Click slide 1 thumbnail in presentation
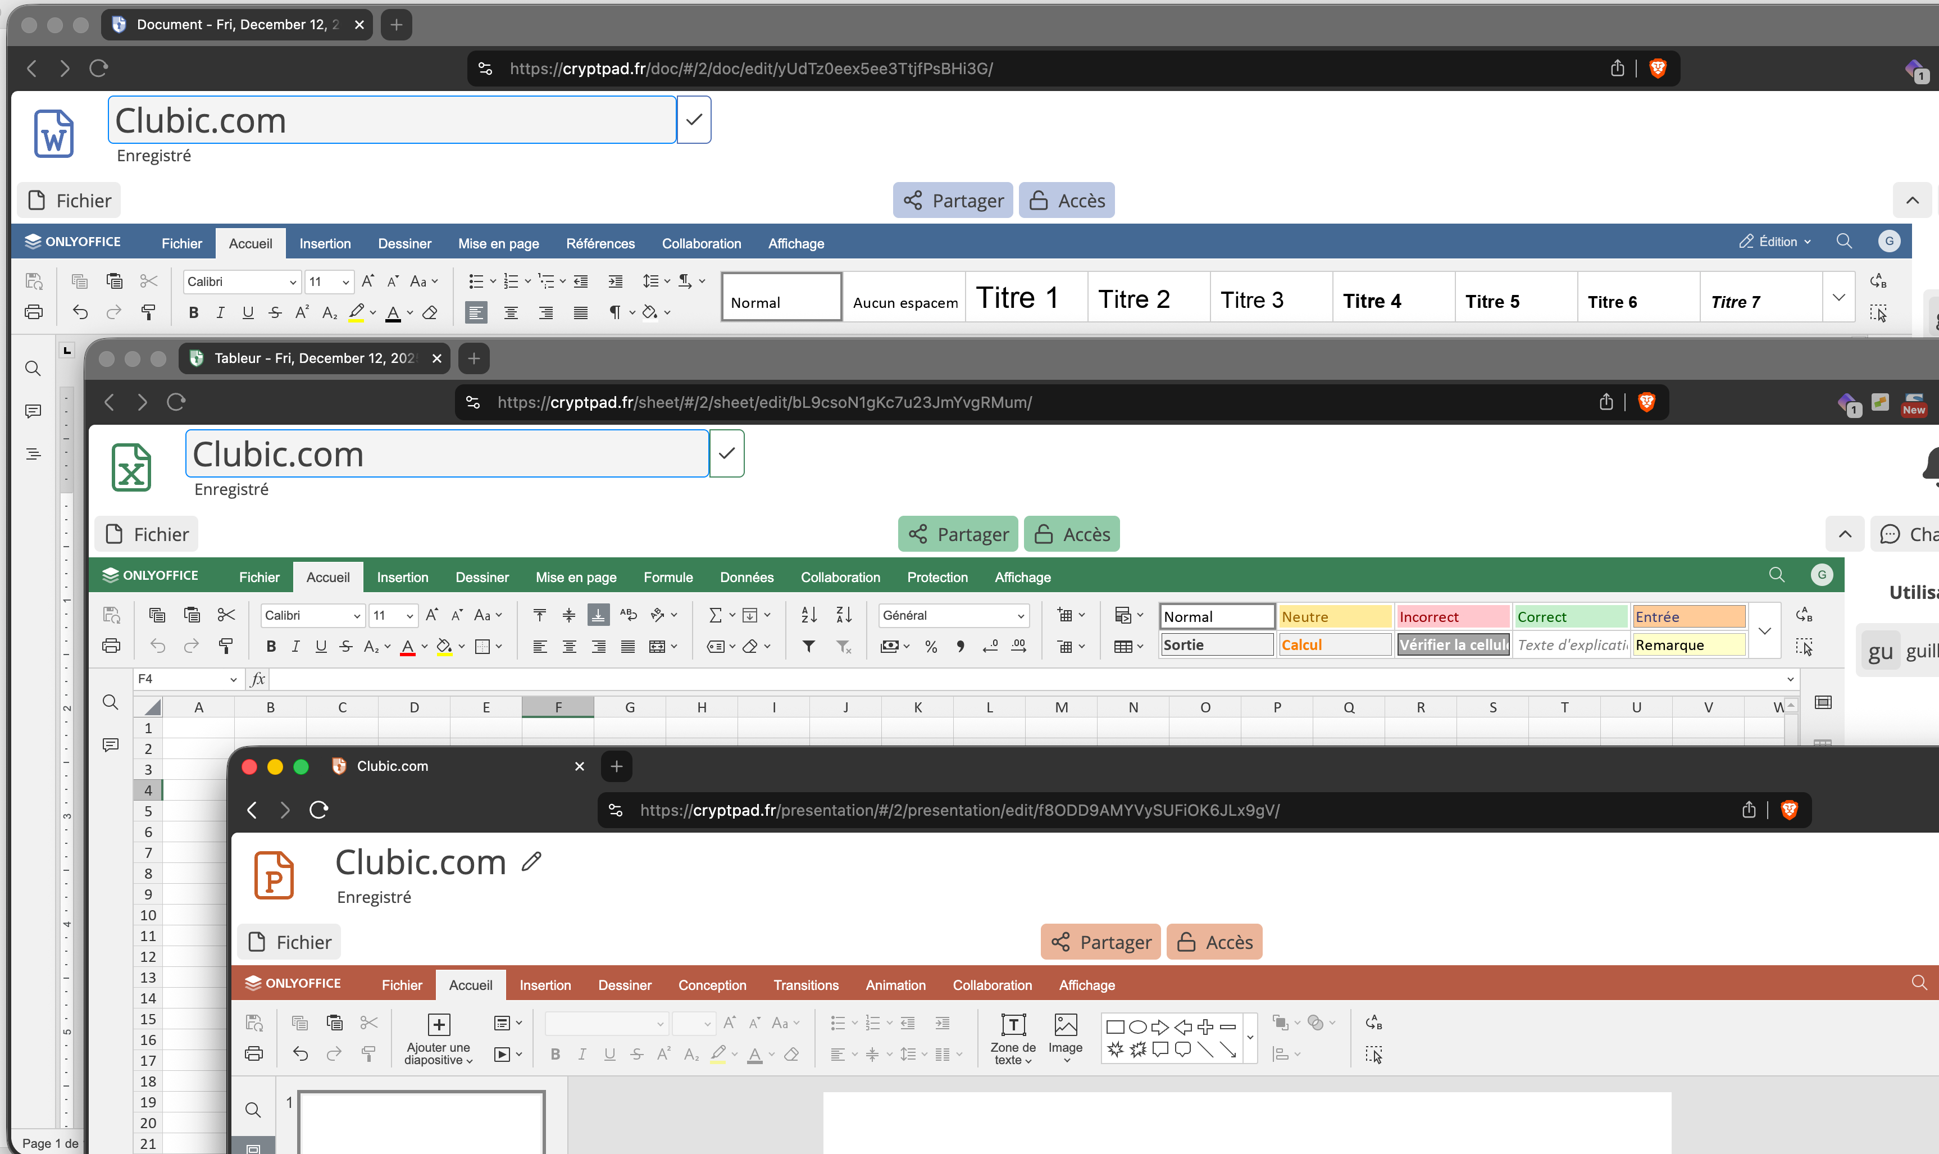The width and height of the screenshot is (1939, 1154). (x=421, y=1123)
